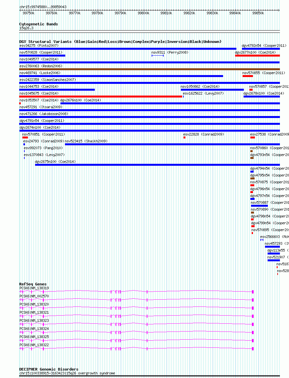Click the blue bar under nsv570887
The height and width of the screenshot is (378, 289).
[259, 206]
